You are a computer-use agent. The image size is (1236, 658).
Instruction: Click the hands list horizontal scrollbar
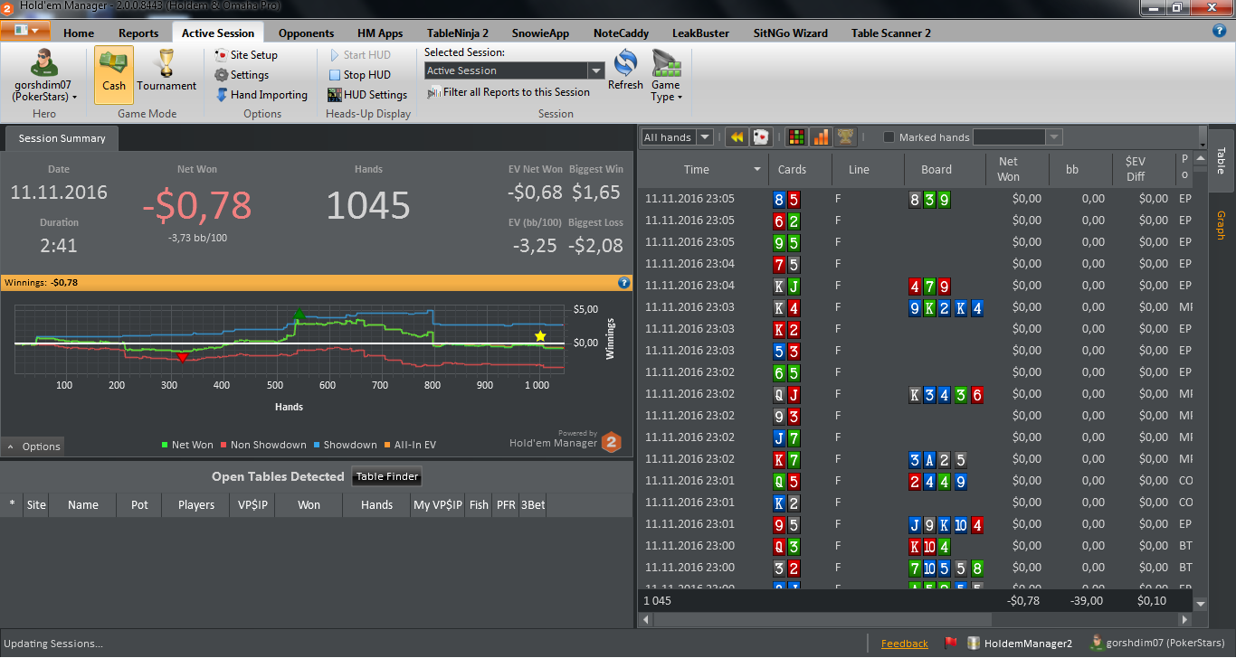[916, 620]
